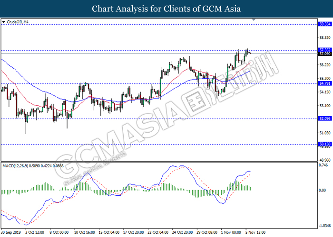Select the 57.352 price level label

click(325, 50)
